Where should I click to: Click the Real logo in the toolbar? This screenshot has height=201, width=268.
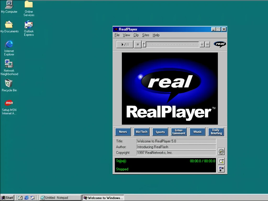click(x=220, y=44)
